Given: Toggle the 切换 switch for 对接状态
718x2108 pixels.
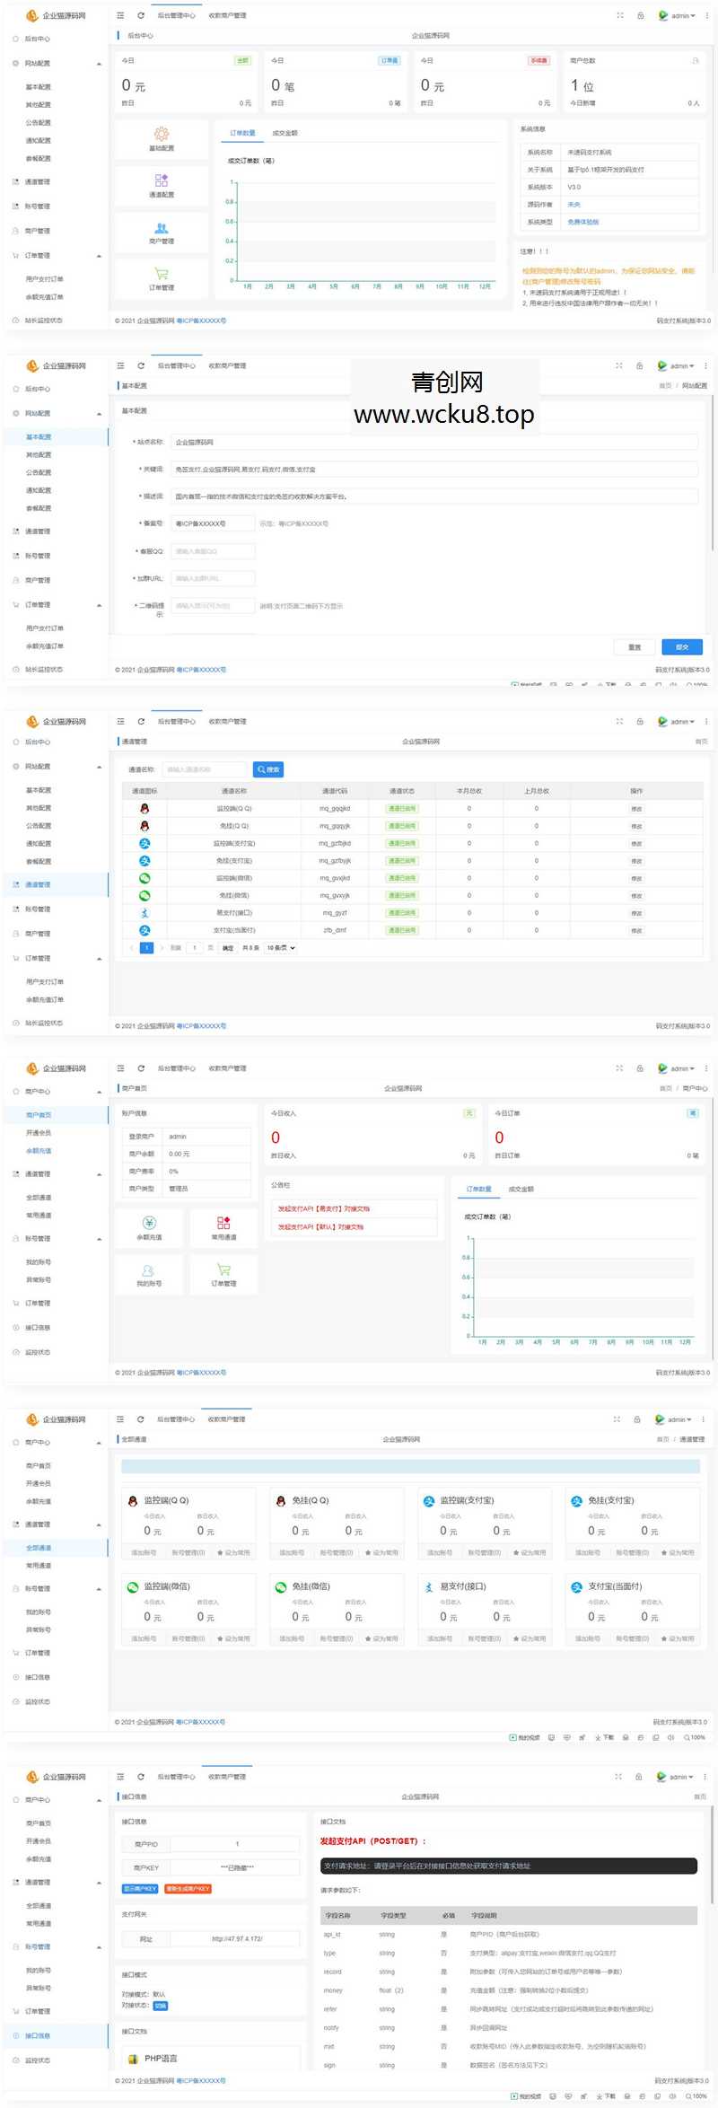Looking at the screenshot, I should 161,2006.
